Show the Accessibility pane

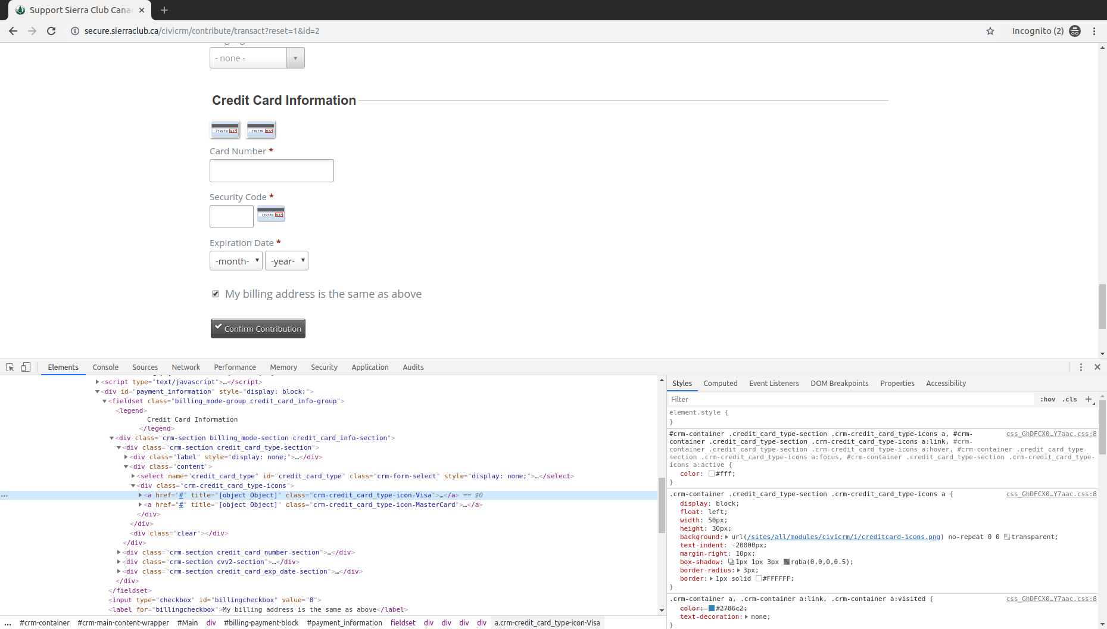[946, 383]
